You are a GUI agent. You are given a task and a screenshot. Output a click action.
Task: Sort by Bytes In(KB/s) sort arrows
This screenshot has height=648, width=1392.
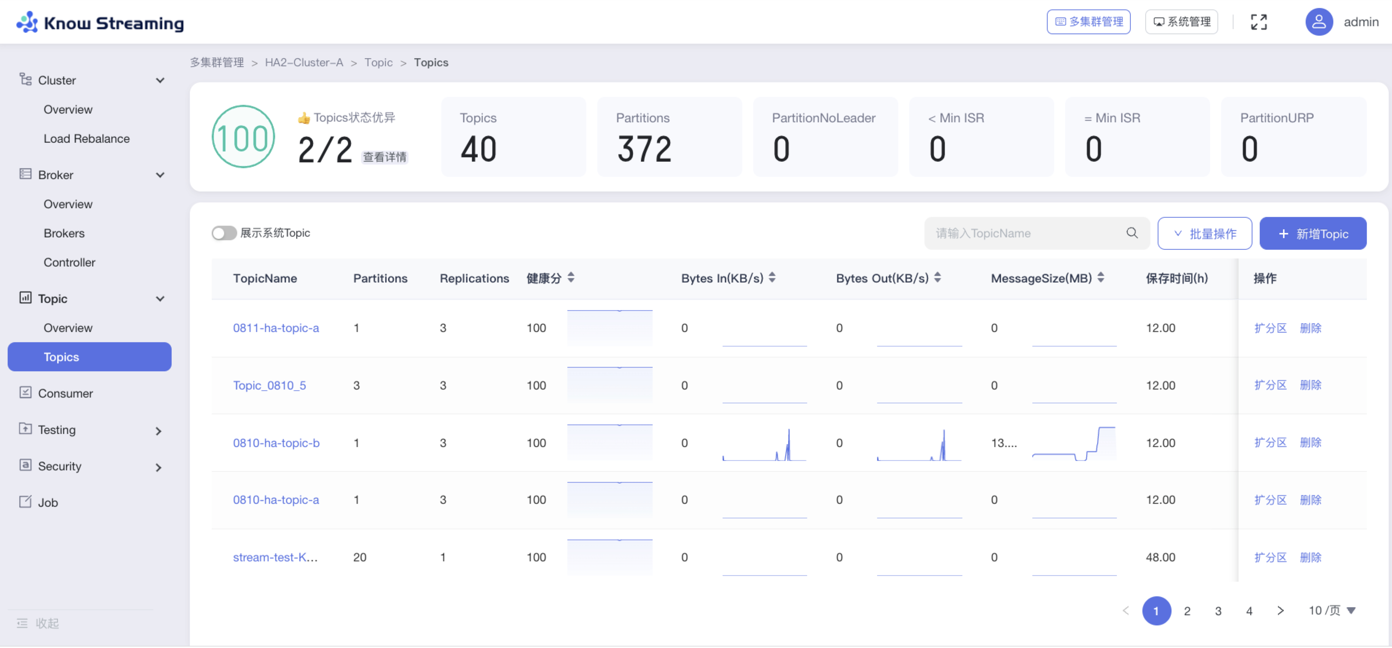(772, 278)
